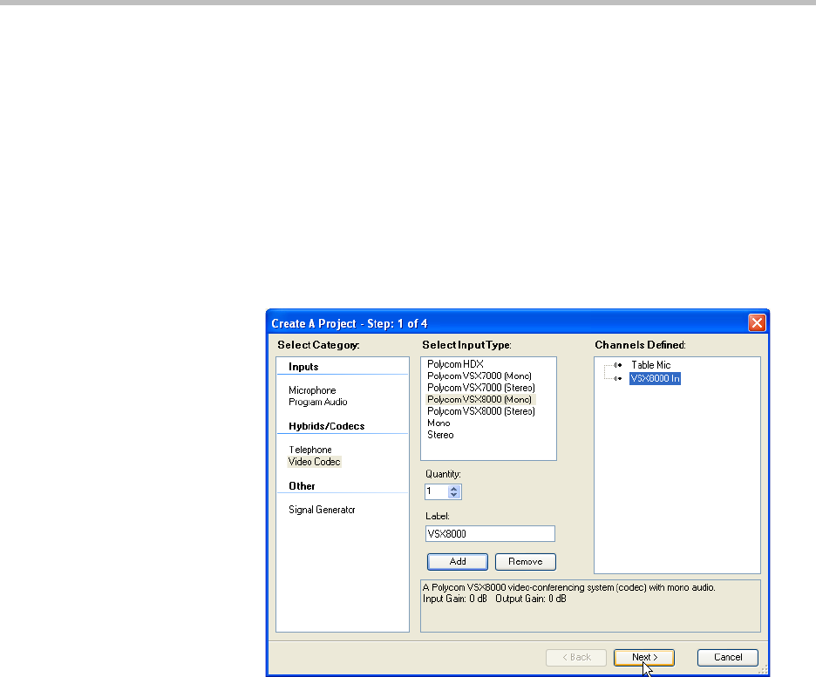Select Polycom VSX8000 (Stereo) input type
816x677 pixels.
tap(480, 411)
